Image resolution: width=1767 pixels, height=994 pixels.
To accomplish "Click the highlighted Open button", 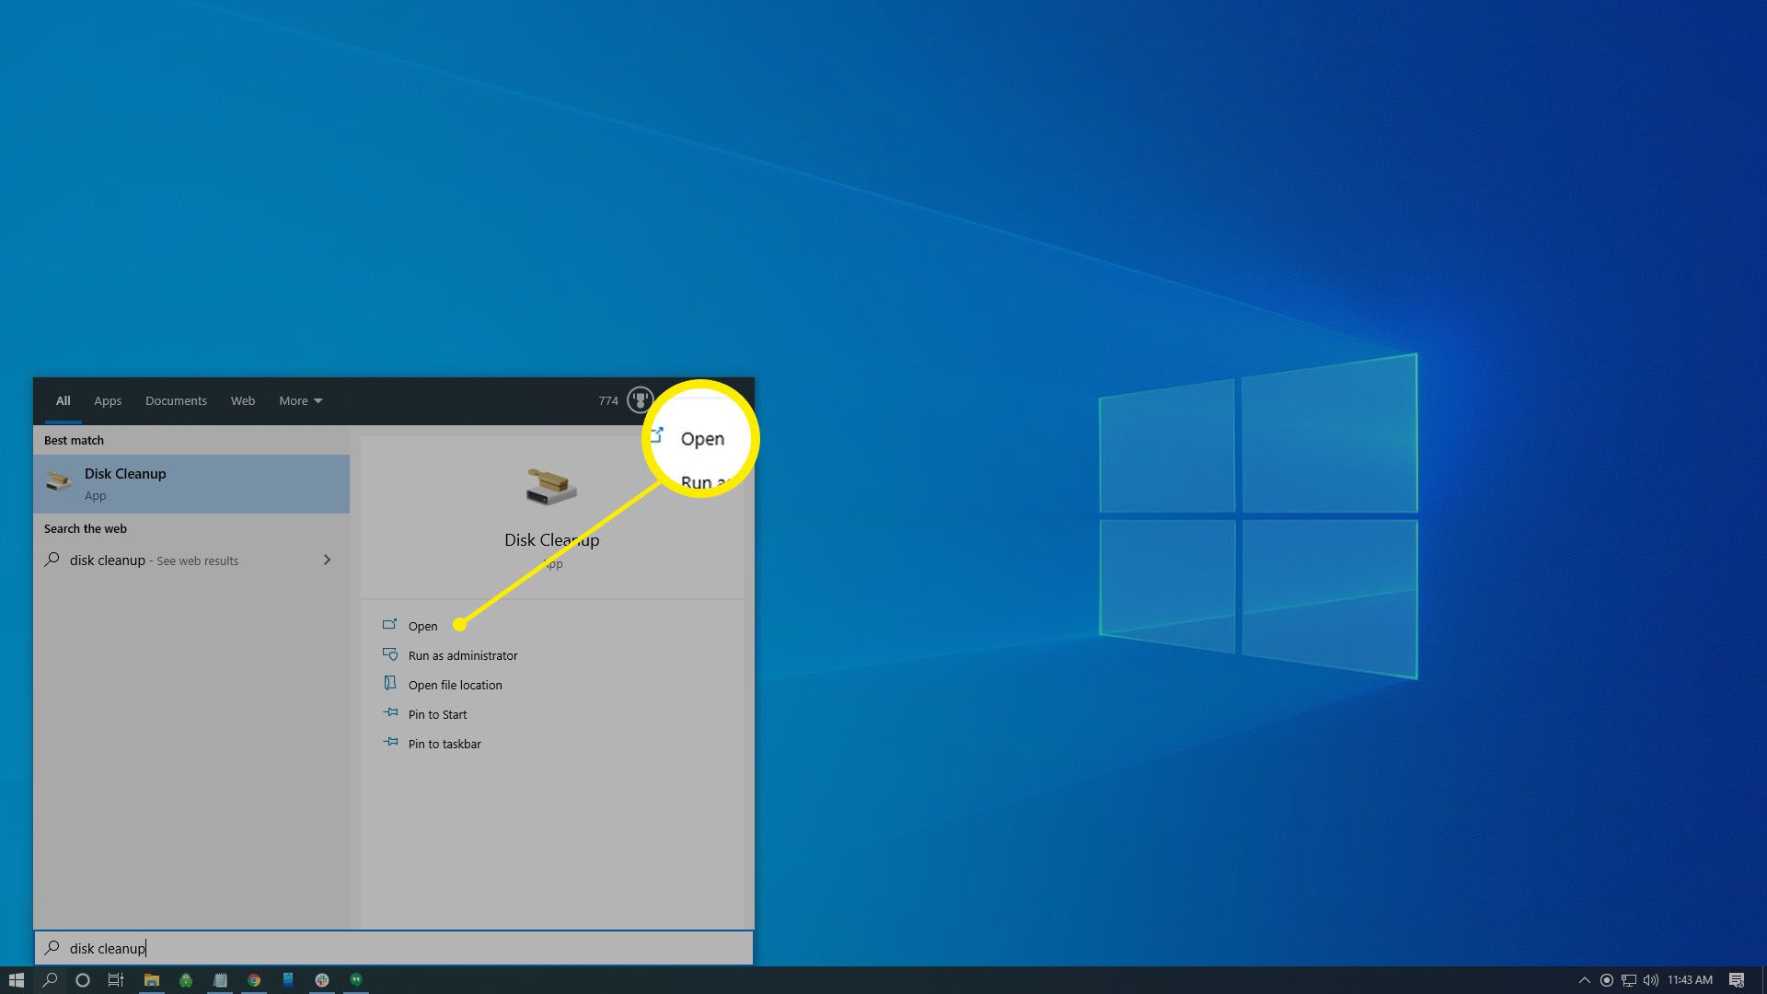I will tap(701, 438).
